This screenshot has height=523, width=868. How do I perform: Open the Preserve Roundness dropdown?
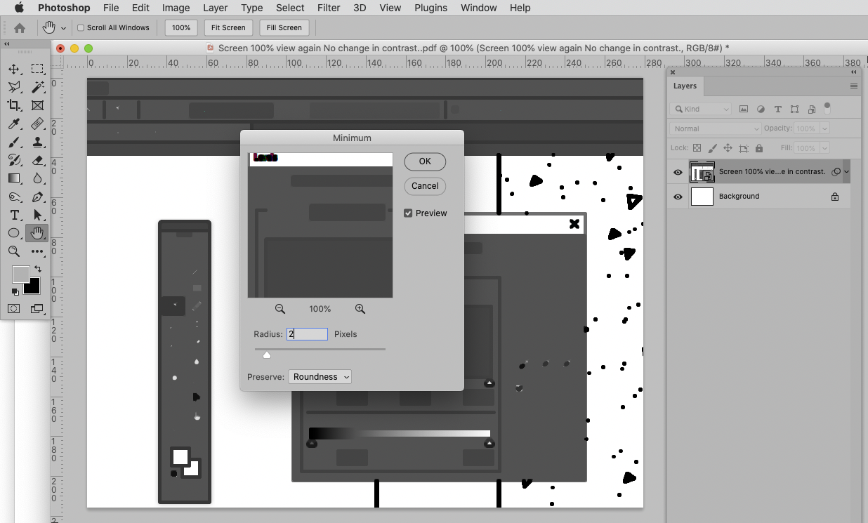coord(320,376)
